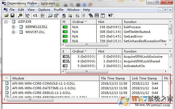Image resolution: width=175 pixels, height=109 pixels.
Task: Click the gray C icon for ActivateActCtx
Action: (65, 66)
